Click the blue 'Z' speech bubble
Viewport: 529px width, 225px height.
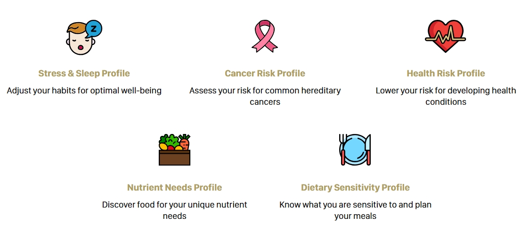[x=94, y=29]
